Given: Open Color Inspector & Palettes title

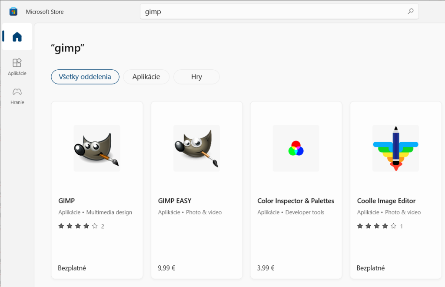Looking at the screenshot, I should (x=296, y=201).
